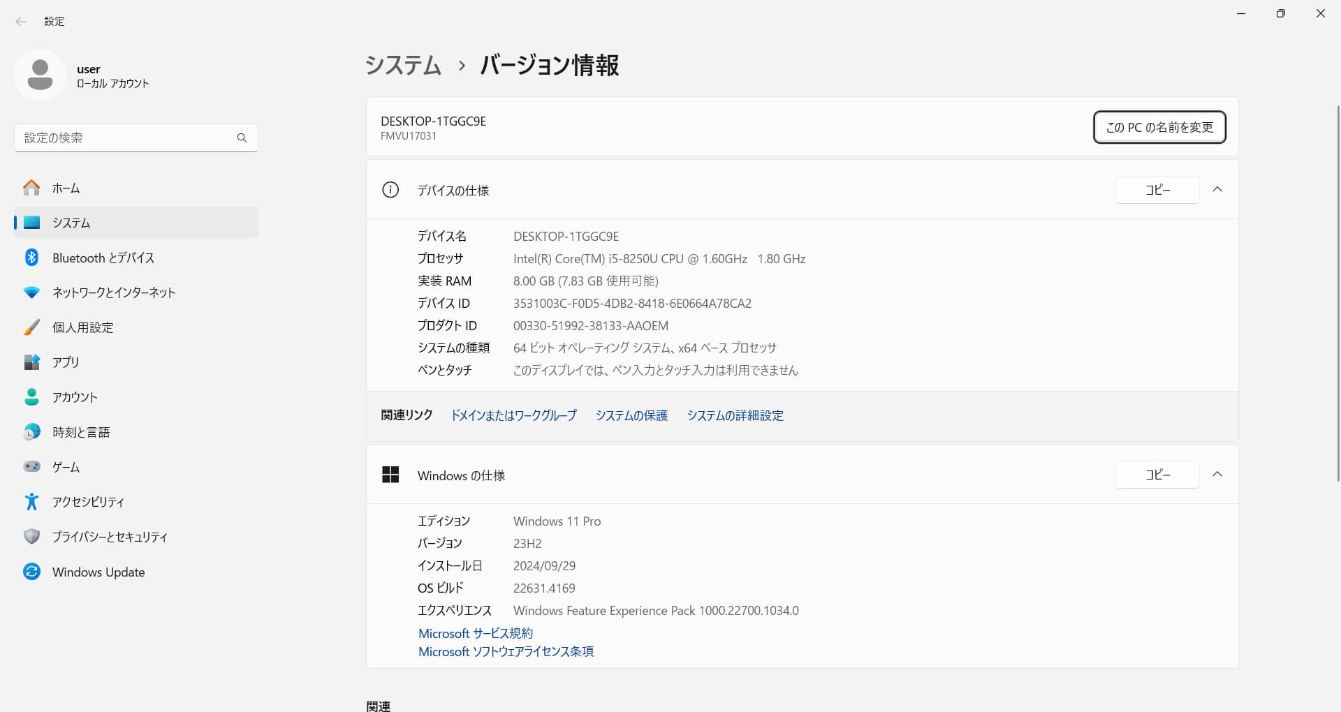Click the ペンとタッチ value text

point(655,370)
